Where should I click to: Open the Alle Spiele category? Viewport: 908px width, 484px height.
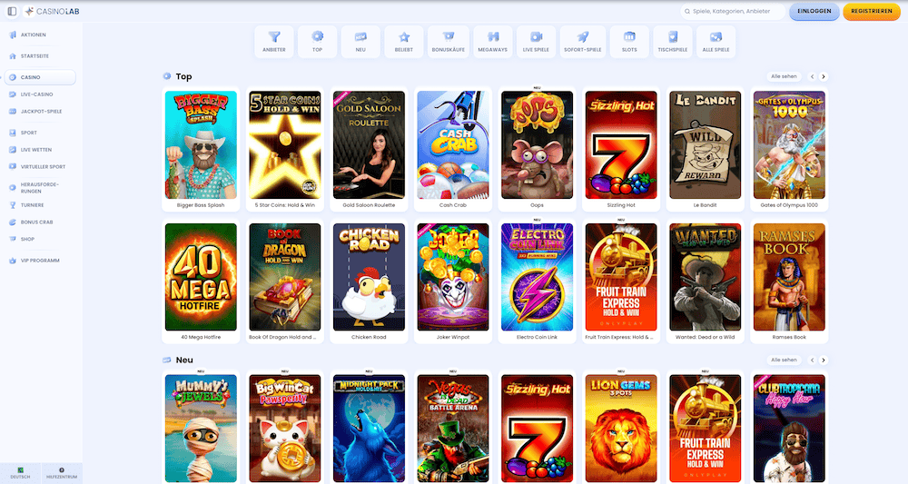(x=716, y=42)
